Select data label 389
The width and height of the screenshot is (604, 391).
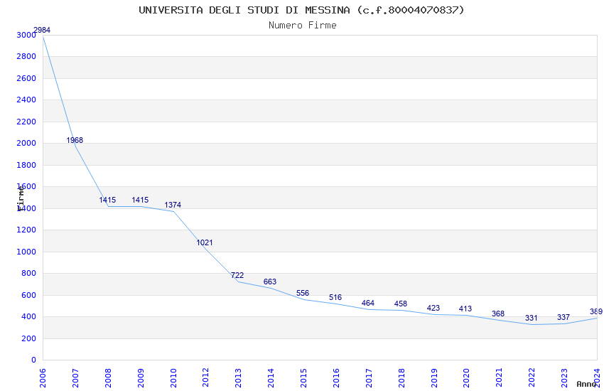click(x=596, y=311)
